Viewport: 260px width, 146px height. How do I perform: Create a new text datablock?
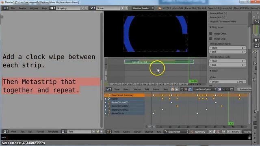point(94,131)
